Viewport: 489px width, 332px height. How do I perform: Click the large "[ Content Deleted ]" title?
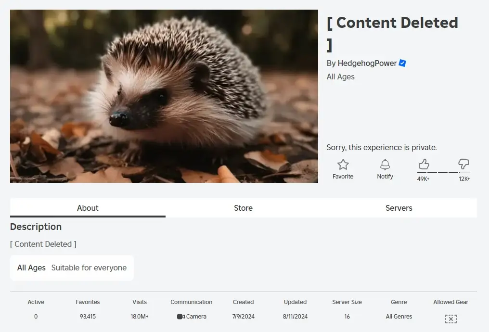tap(392, 34)
